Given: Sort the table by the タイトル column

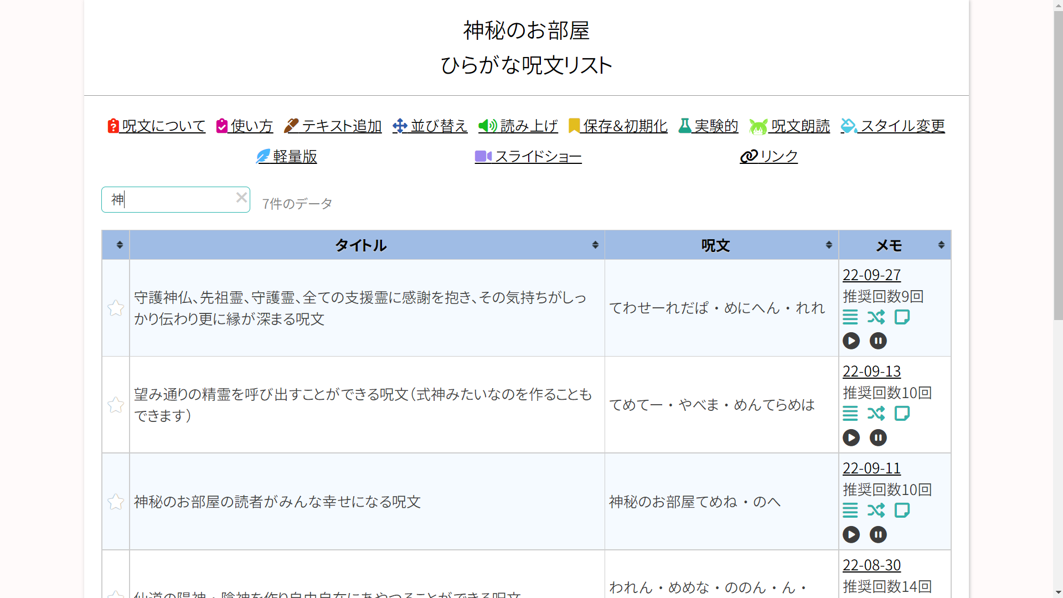Looking at the screenshot, I should (361, 245).
